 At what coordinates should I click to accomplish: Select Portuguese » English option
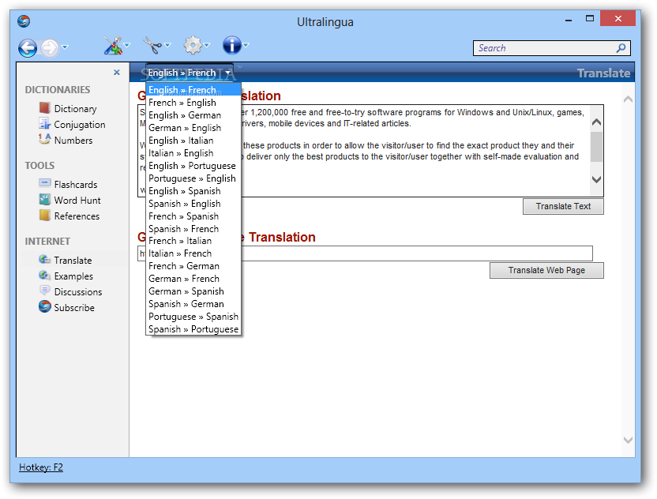tap(193, 178)
